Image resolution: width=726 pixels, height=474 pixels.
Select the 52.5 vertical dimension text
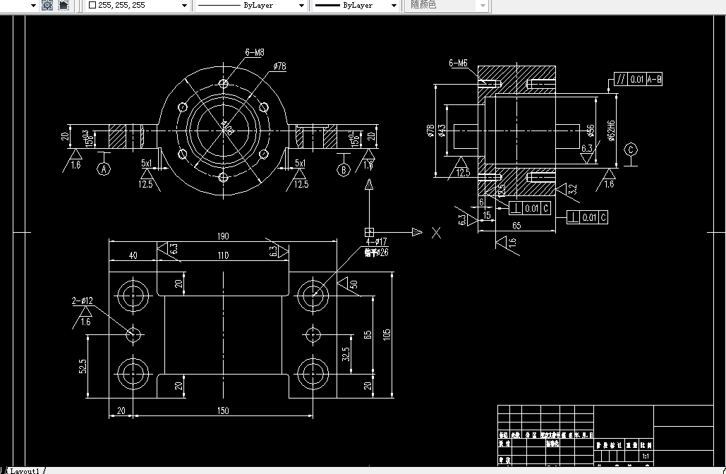(83, 366)
